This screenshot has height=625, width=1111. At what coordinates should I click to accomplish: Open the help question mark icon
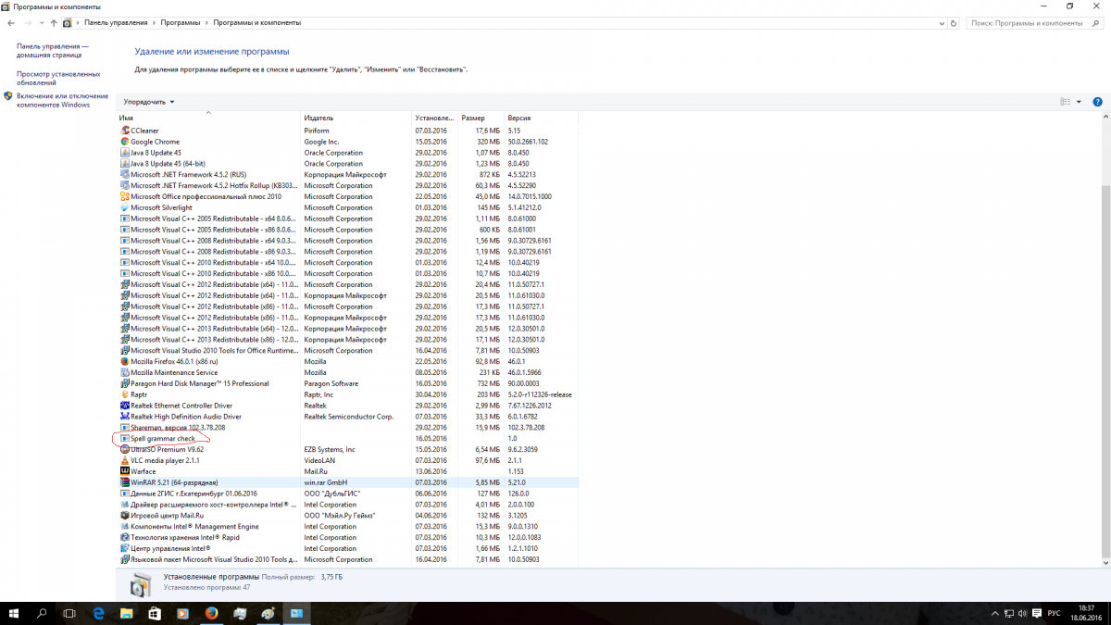click(x=1097, y=102)
